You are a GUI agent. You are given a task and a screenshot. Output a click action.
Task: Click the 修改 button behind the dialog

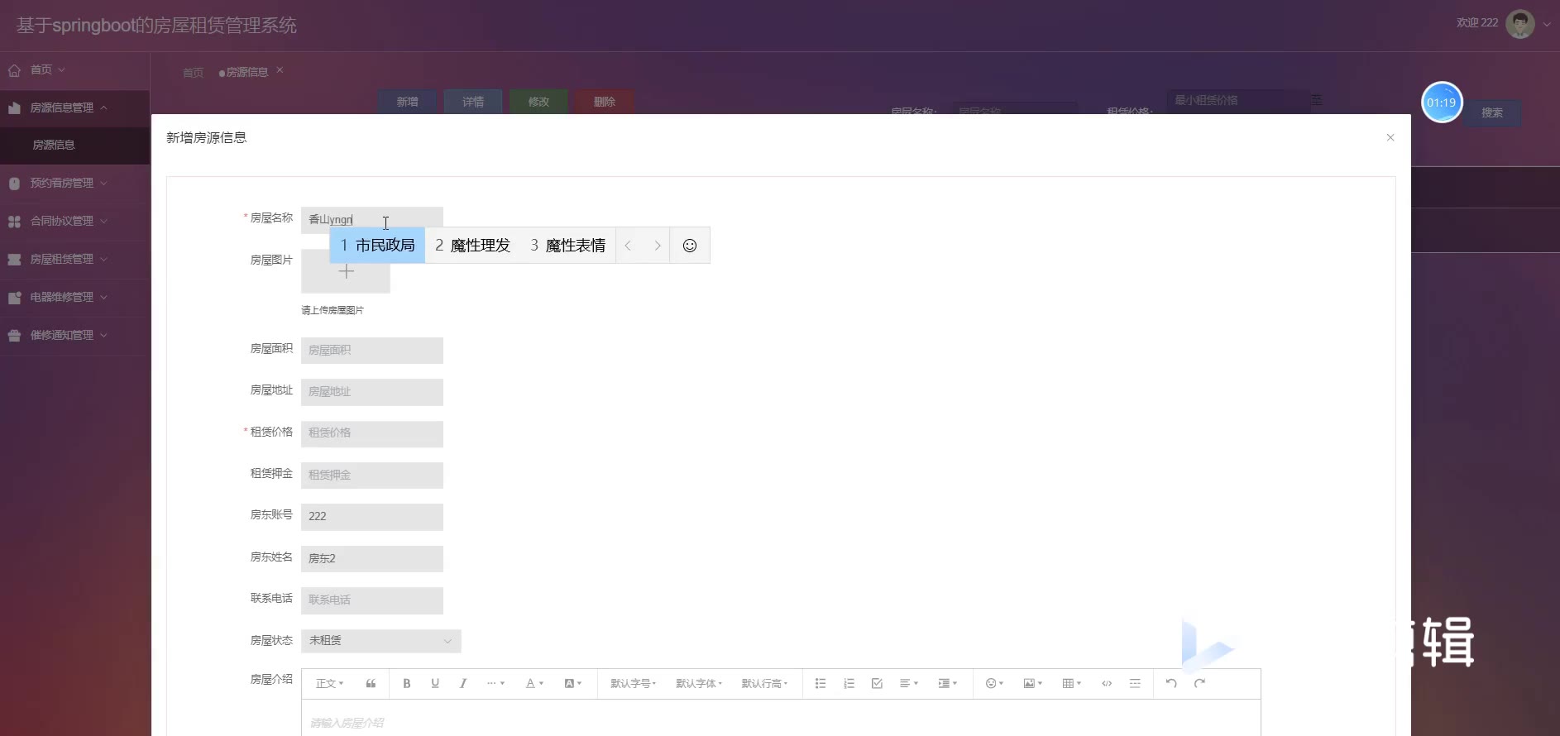[538, 102]
